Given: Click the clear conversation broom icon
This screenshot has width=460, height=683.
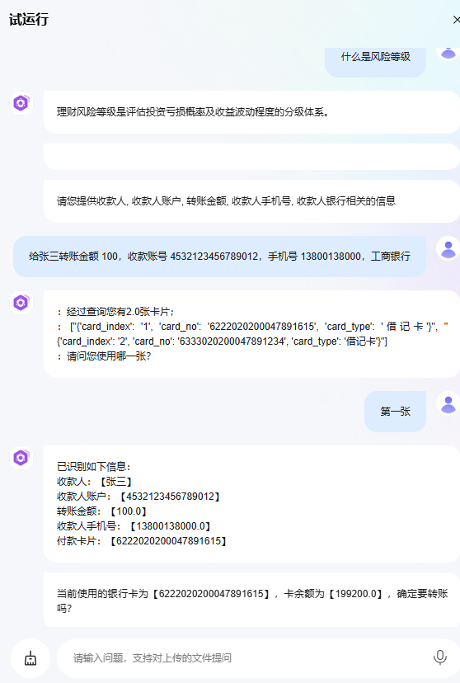Looking at the screenshot, I should pos(31,658).
